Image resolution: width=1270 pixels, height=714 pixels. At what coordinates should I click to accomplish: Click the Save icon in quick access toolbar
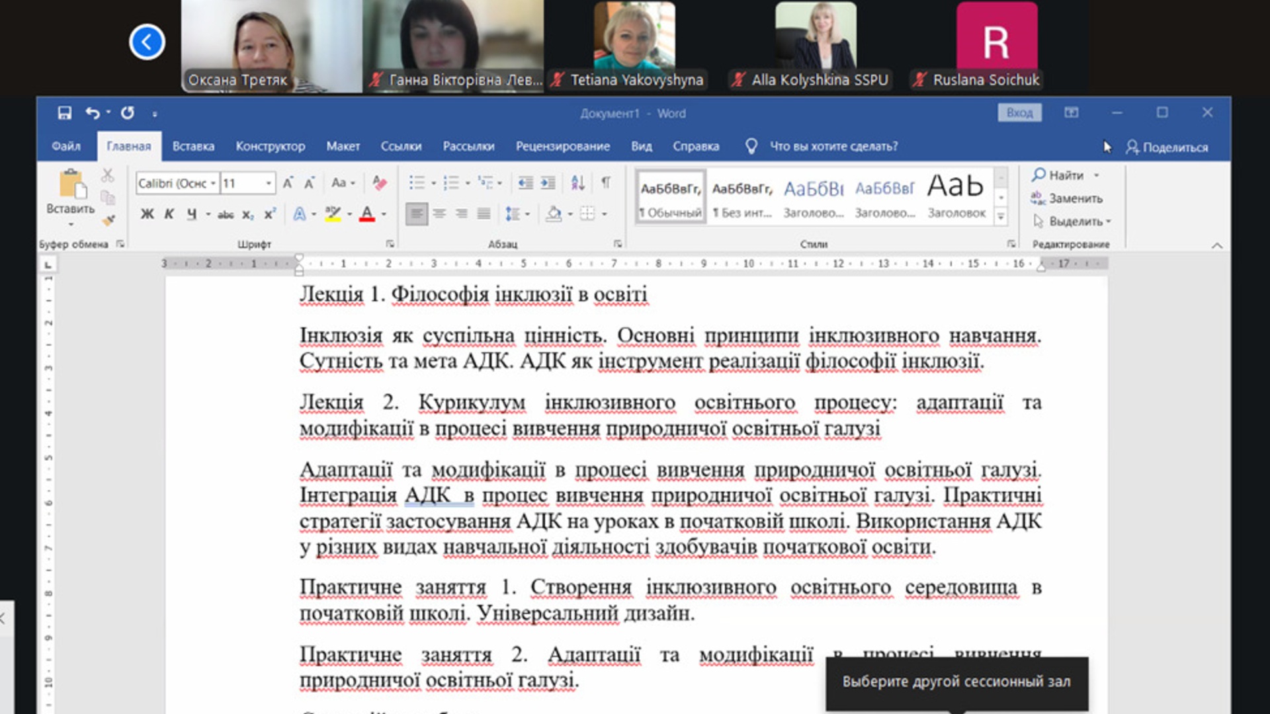click(64, 113)
